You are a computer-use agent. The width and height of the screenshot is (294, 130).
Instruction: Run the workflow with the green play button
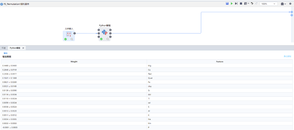(x=232, y=4)
